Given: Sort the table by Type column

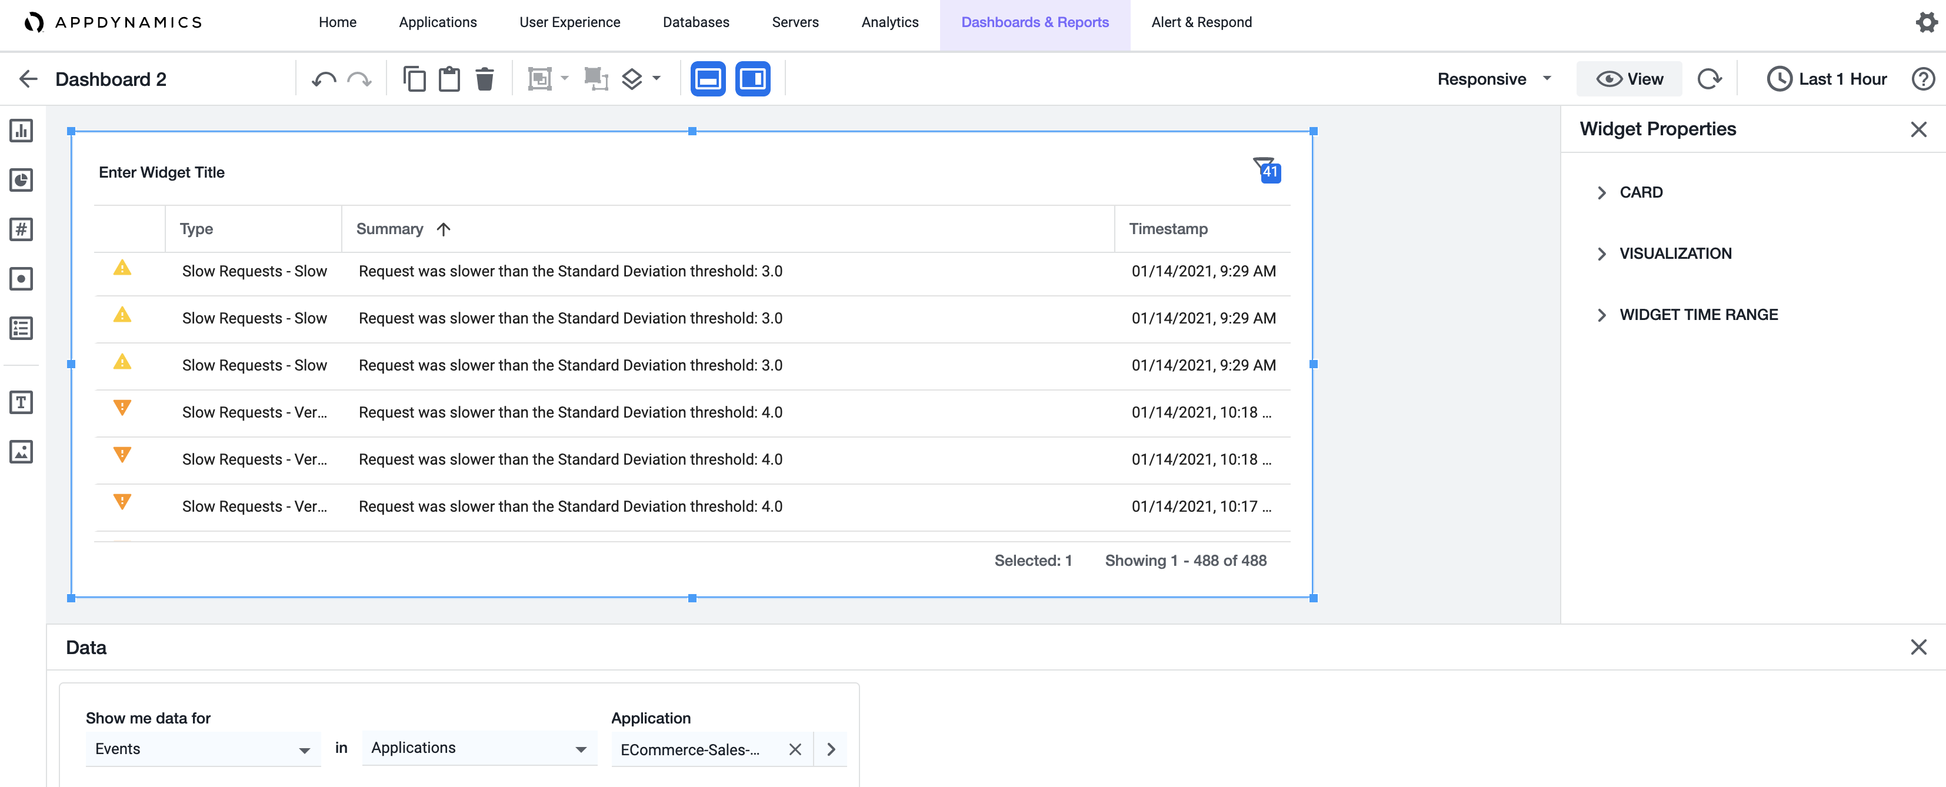Looking at the screenshot, I should point(196,229).
